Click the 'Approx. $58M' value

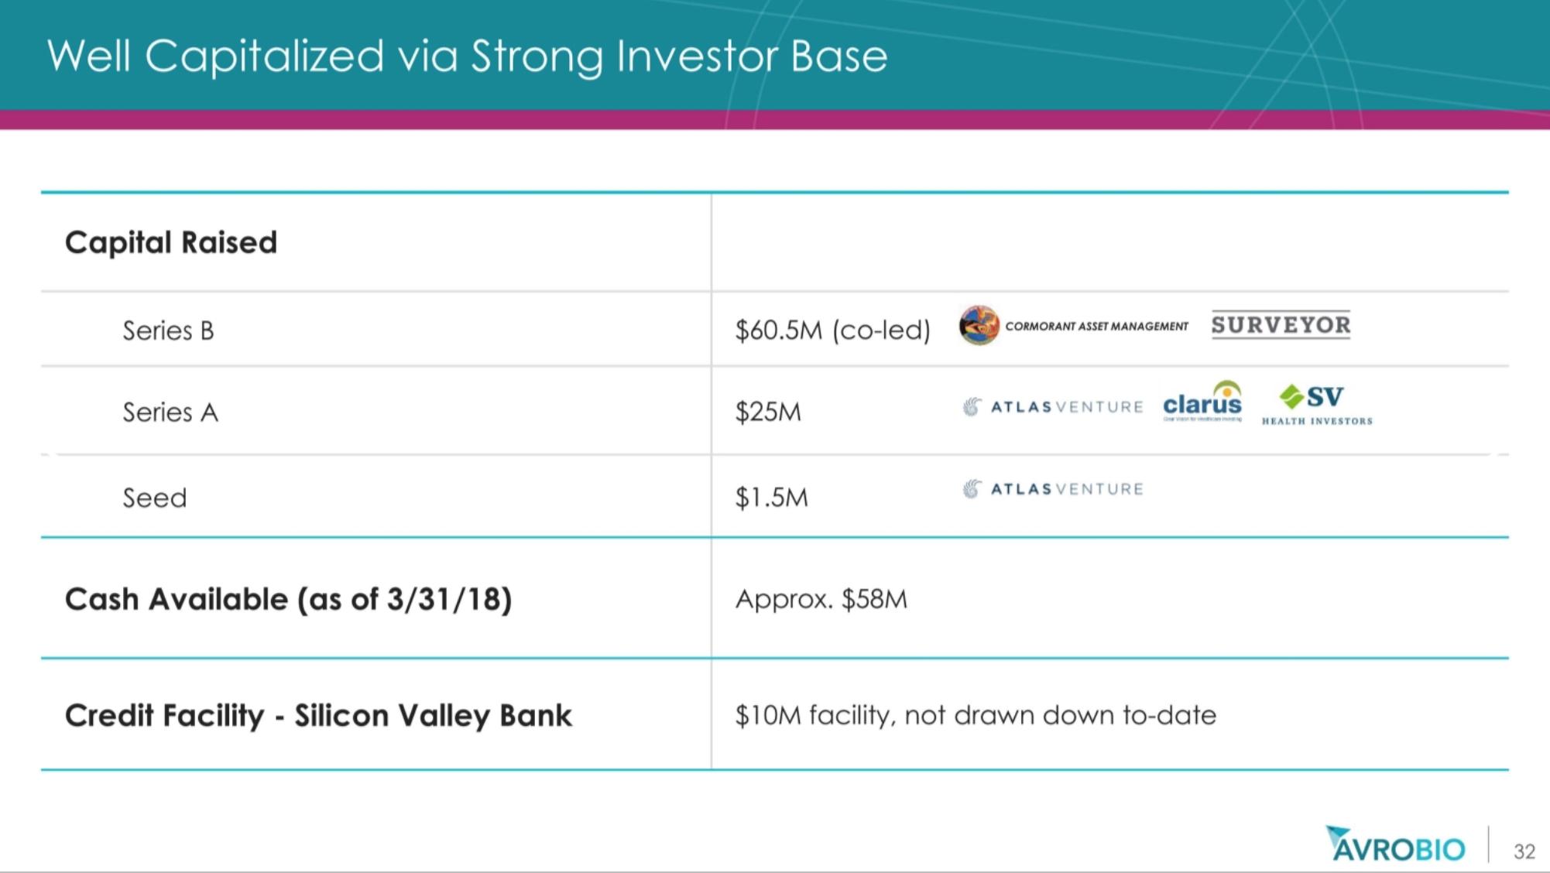pos(821,600)
